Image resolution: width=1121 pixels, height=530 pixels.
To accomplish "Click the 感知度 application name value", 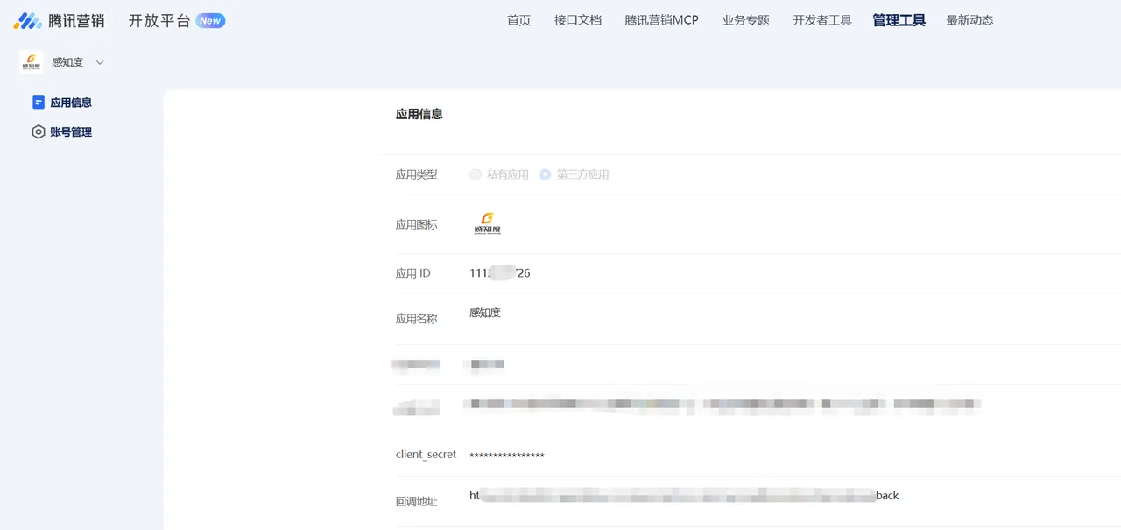I will pyautogui.click(x=485, y=313).
